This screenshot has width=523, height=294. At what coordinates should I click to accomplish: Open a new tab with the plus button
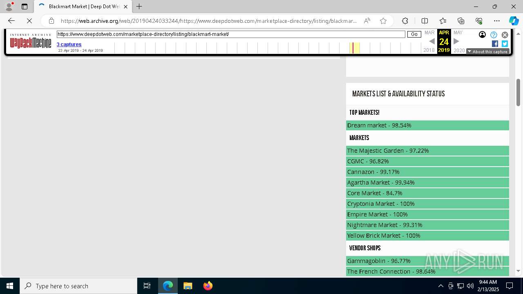tap(139, 7)
